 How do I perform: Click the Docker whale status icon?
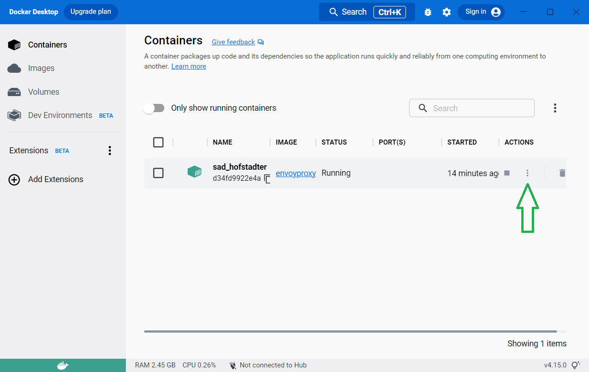(x=63, y=366)
